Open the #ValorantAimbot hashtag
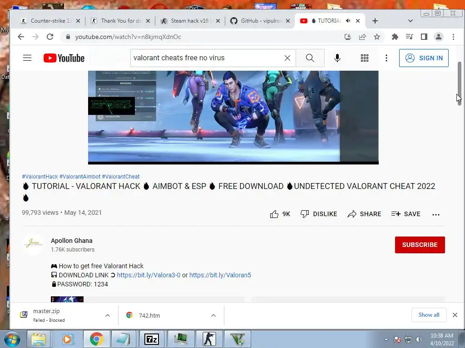The image size is (465, 348). click(80, 177)
